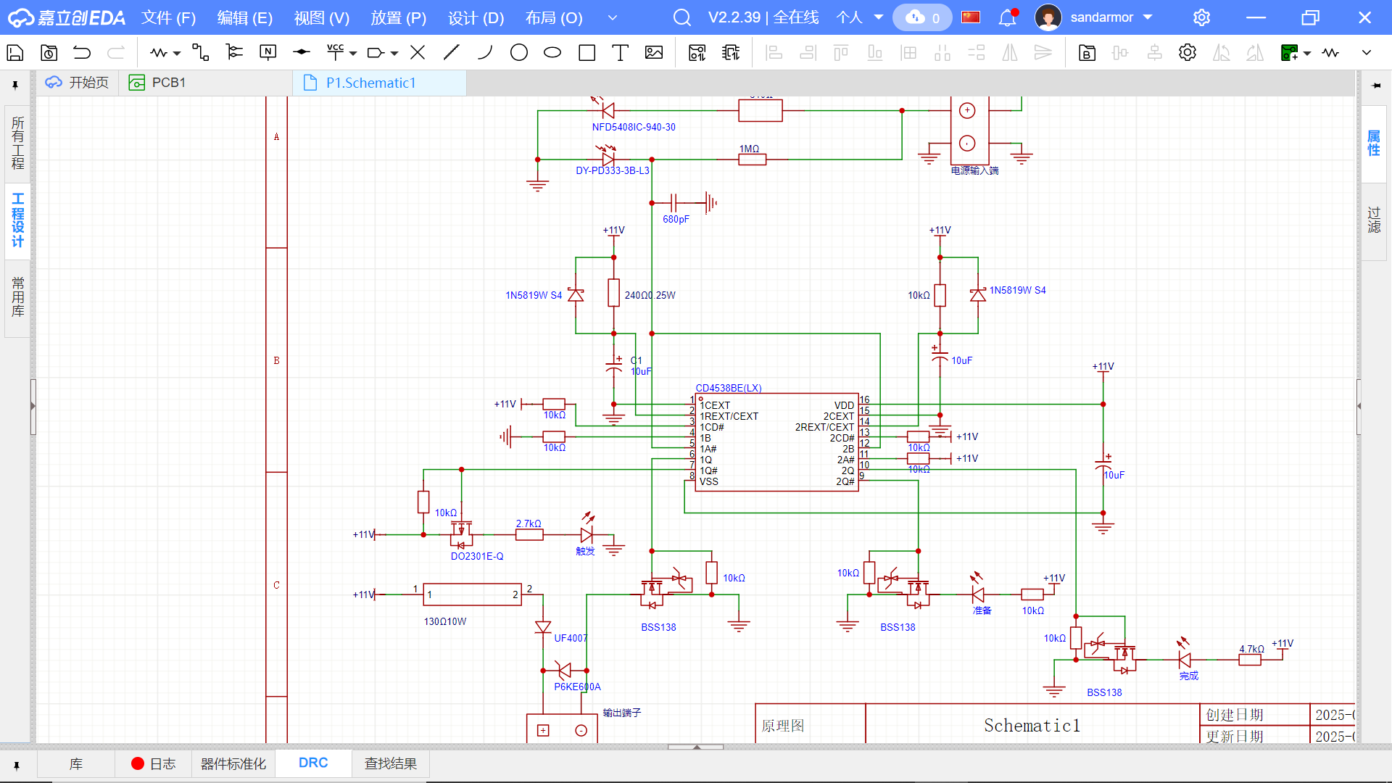Click the search magnifier icon
Viewport: 1392px width, 783px height.
(681, 17)
